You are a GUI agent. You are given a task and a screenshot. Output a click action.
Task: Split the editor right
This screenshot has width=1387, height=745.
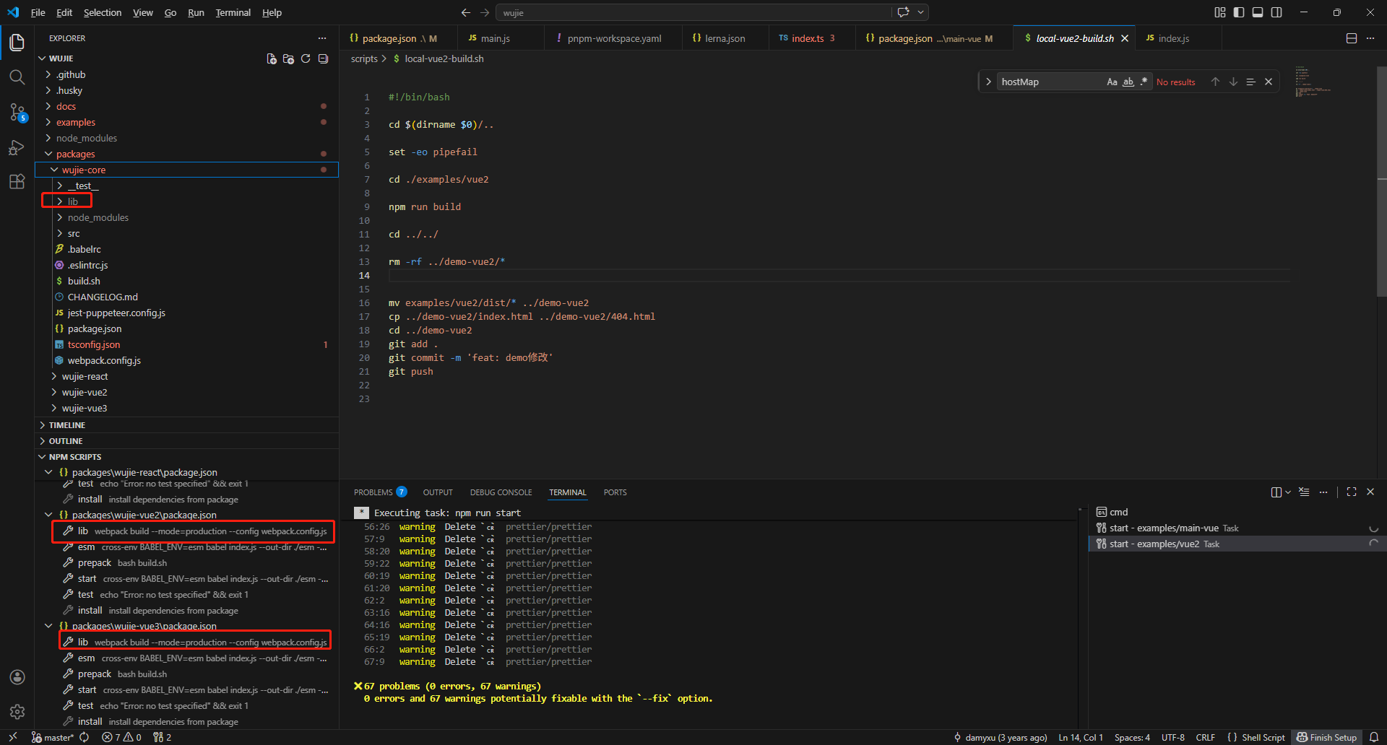[1352, 38]
